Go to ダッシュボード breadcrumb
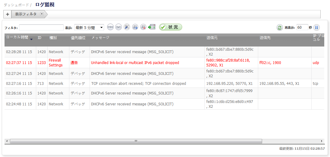Screen dimensions: 330x157 pos(16,5)
